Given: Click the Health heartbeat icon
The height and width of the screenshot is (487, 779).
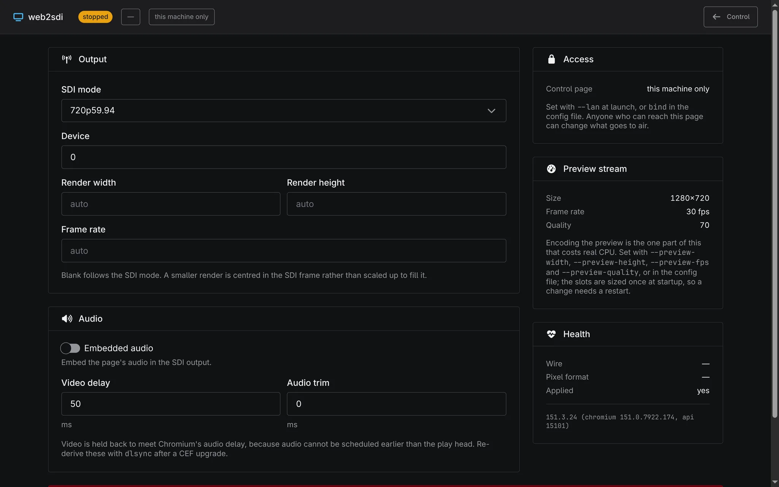Looking at the screenshot, I should [x=551, y=334].
